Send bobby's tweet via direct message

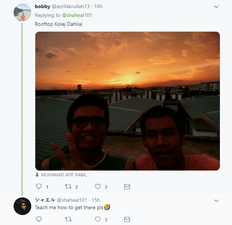[x=127, y=187]
